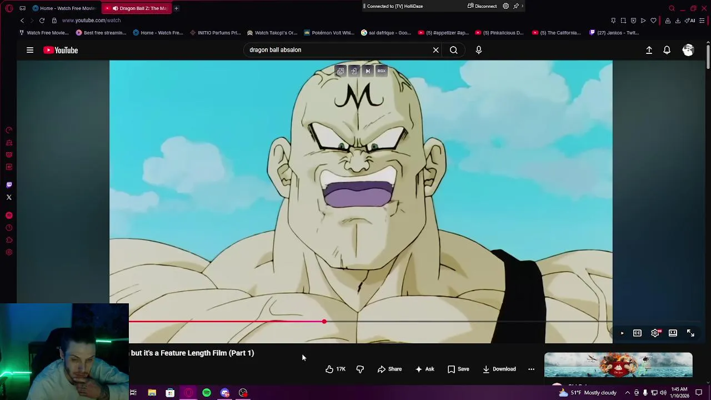Open '(27) Jankos - Twit...' bookmark
This screenshot has height=400, width=711.
(x=614, y=33)
